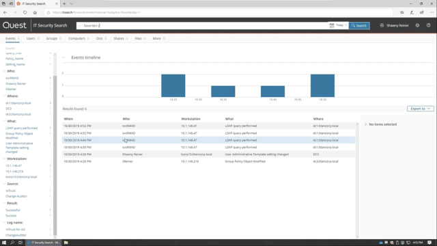Collapse the Where facet group
The width and height of the screenshot is (437, 246).
[5, 96]
